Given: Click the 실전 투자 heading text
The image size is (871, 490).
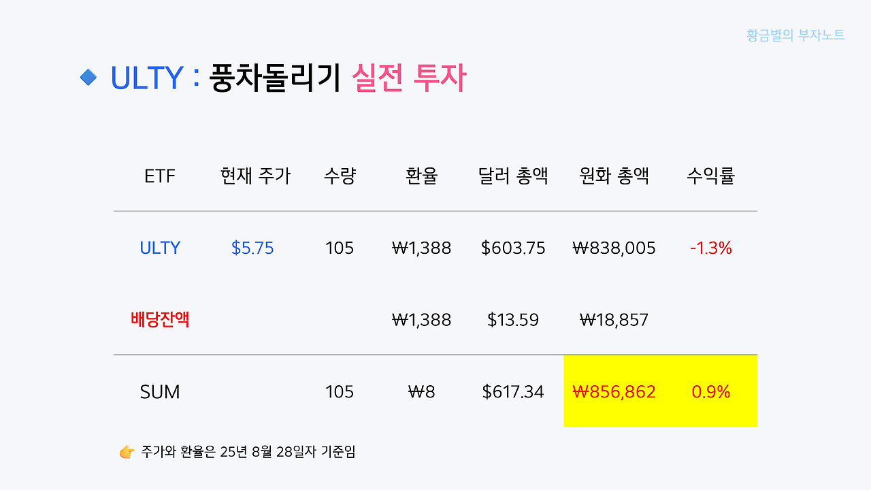Looking at the screenshot, I should pos(409,78).
